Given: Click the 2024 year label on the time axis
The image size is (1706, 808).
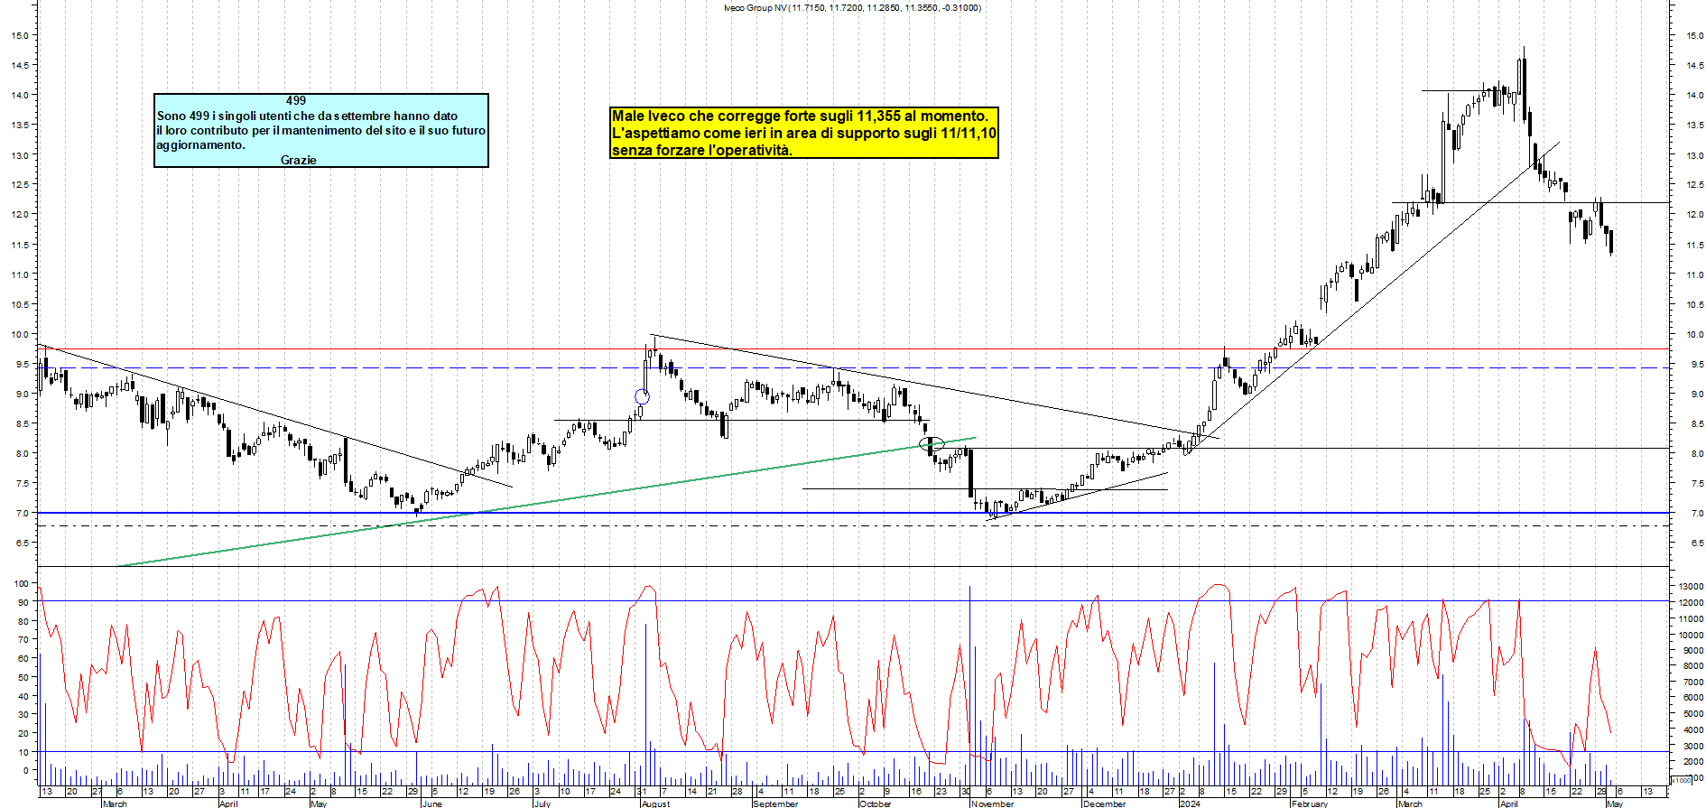Looking at the screenshot, I should click(1190, 803).
